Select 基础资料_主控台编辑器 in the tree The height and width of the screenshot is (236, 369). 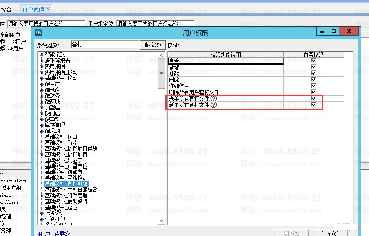pos(71,190)
